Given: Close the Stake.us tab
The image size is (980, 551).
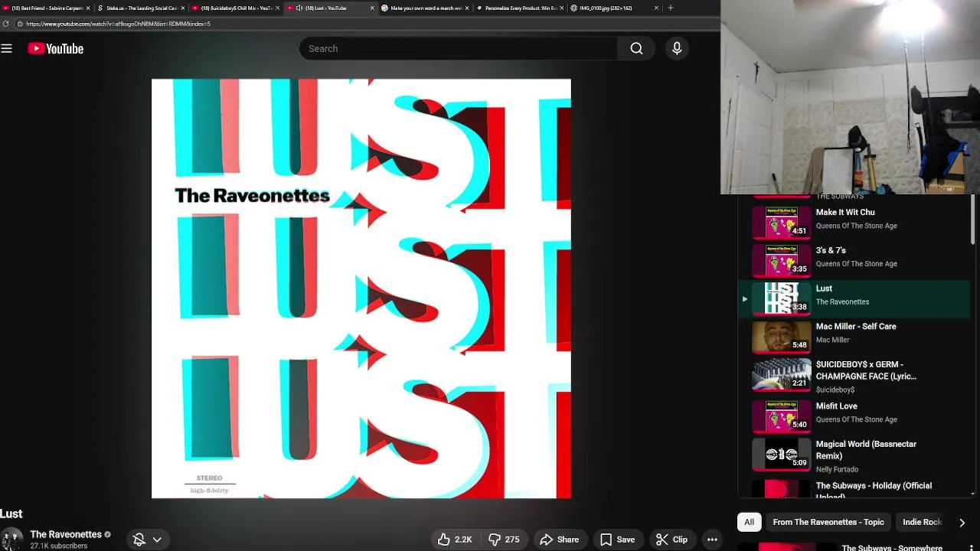Looking at the screenshot, I should click(183, 8).
